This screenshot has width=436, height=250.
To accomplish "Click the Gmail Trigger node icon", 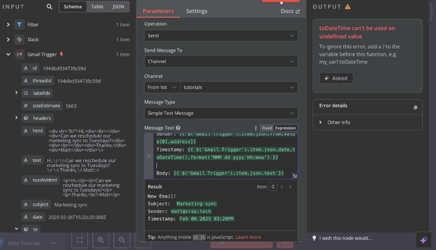I will pyautogui.click(x=19, y=54).
